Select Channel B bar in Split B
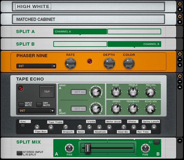This screenshot has width=184, height=160. click(x=134, y=44)
